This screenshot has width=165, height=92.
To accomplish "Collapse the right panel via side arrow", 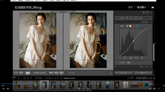I will pos(156,43).
